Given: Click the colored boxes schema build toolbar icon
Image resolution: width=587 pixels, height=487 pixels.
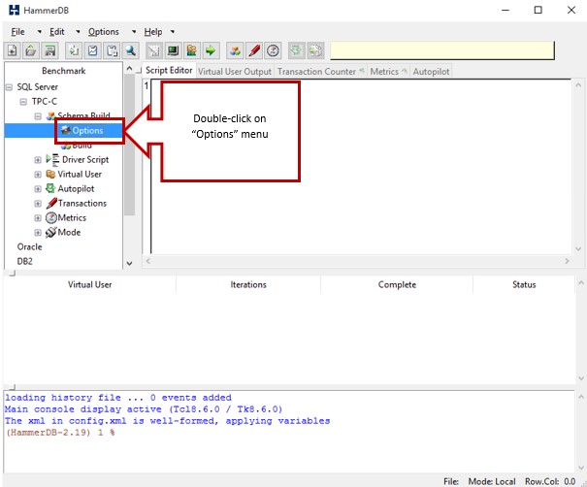Looking at the screenshot, I should point(236,50).
